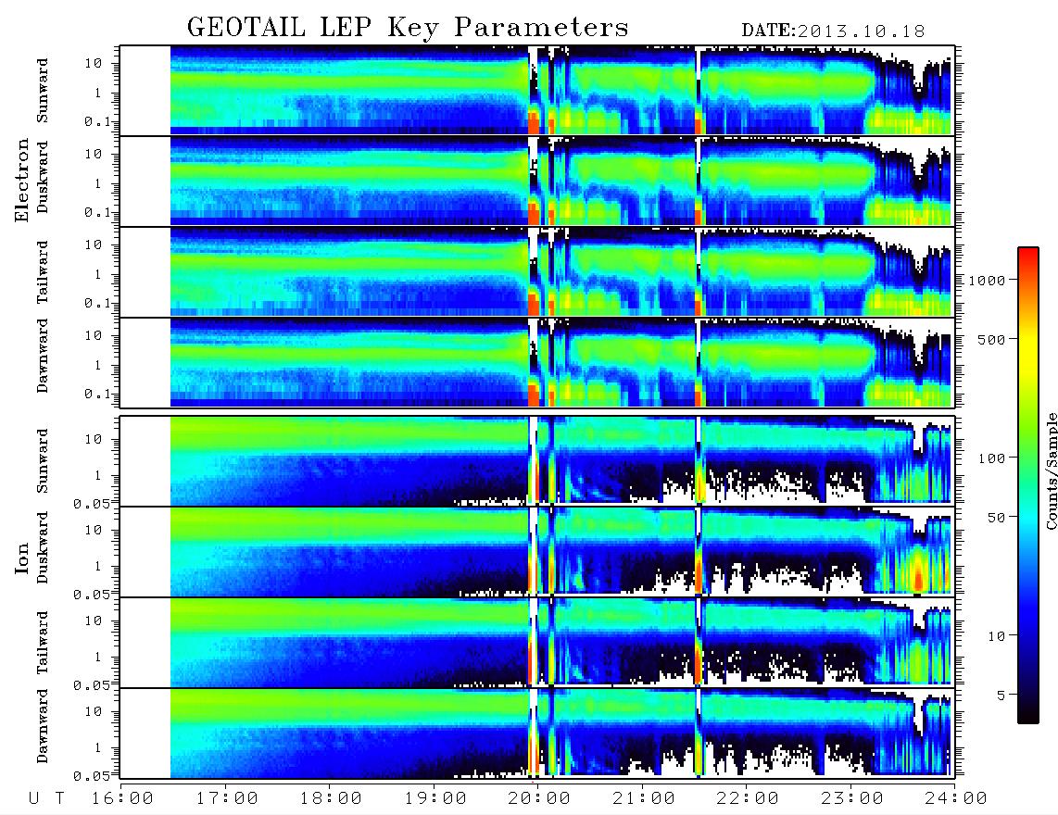This screenshot has height=815, width=1058.
Task: Click the "500" color bar tick label
Action: [x=992, y=340]
